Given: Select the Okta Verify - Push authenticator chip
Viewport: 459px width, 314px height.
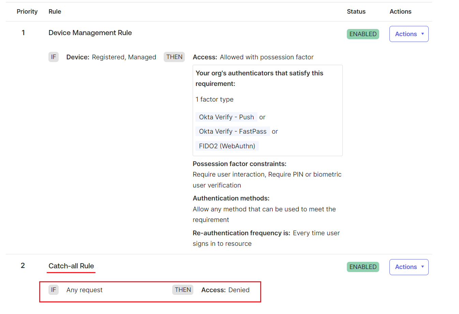Looking at the screenshot, I should (x=226, y=117).
